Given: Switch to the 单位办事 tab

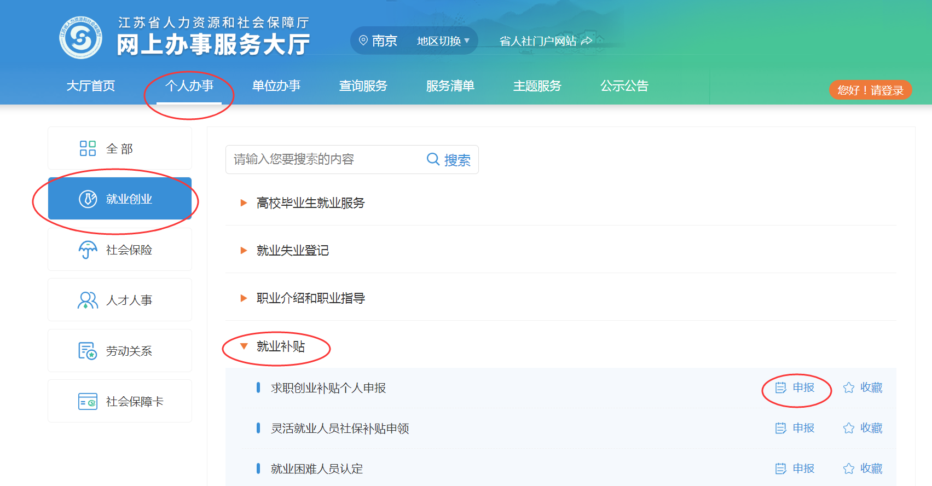Looking at the screenshot, I should 276,86.
